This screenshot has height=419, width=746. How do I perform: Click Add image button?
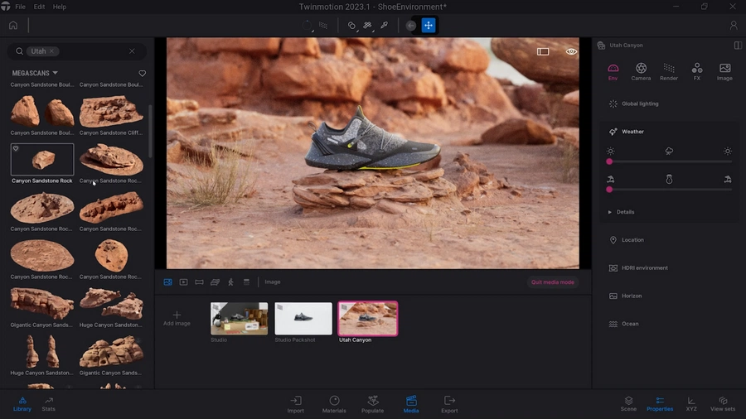177,318
